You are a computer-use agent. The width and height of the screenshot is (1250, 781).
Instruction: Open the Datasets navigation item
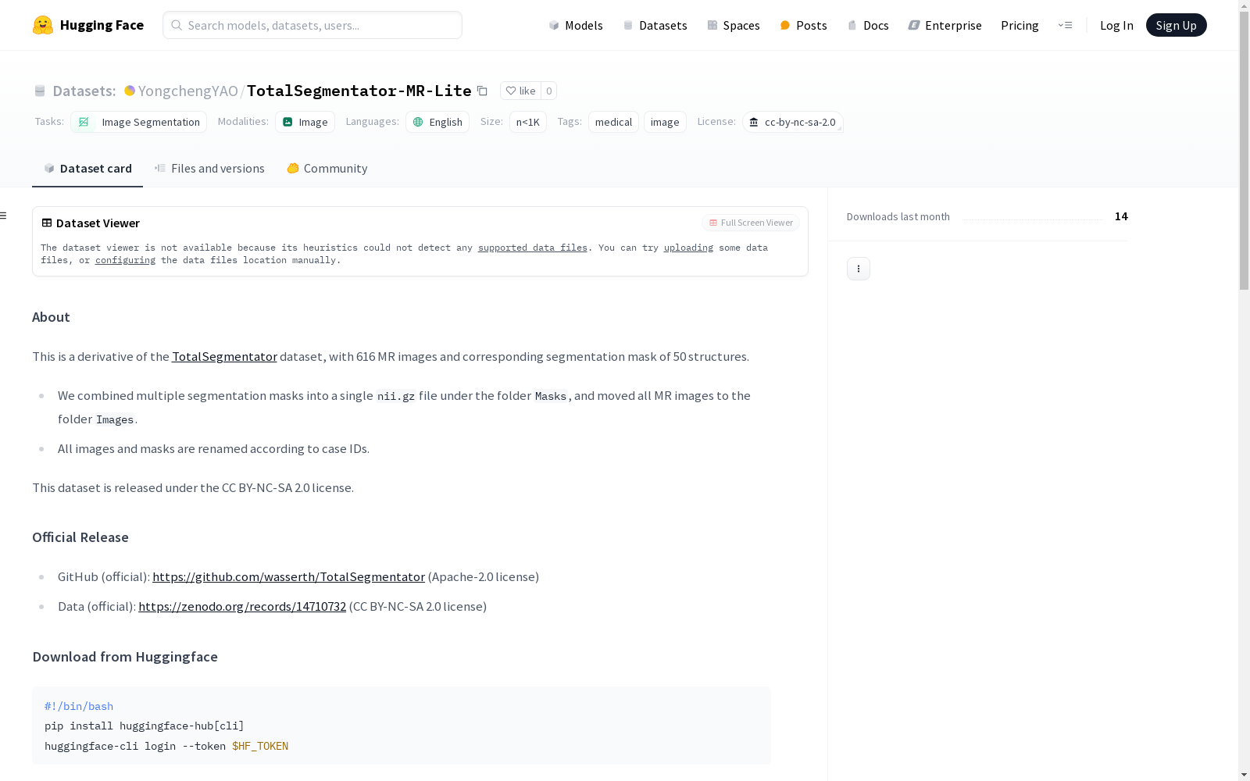pyautogui.click(x=655, y=25)
